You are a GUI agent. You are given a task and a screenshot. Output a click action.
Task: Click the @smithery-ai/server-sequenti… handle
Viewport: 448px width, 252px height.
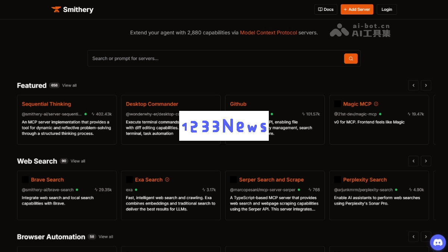pos(52,114)
